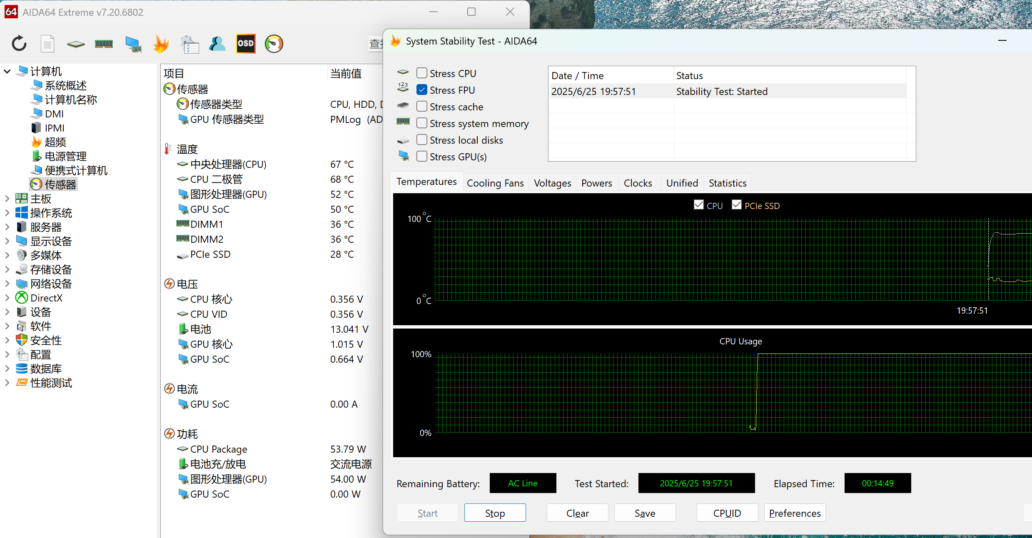The image size is (1032, 538).
Task: Click the 电源管理 battery icon in tree
Action: click(37, 156)
